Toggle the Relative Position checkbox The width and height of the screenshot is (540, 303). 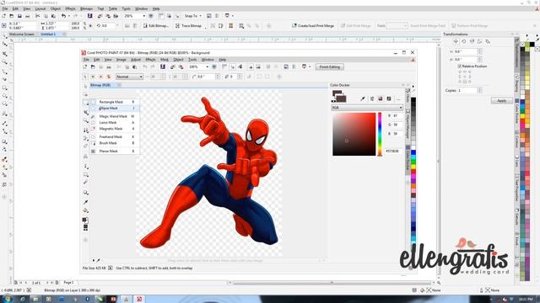click(460, 66)
